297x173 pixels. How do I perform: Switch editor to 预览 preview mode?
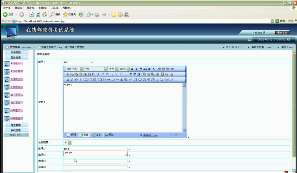pos(109,135)
